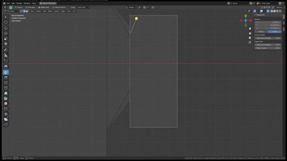Select the Scale tool
The height and width of the screenshot is (161, 287).
(6, 39)
